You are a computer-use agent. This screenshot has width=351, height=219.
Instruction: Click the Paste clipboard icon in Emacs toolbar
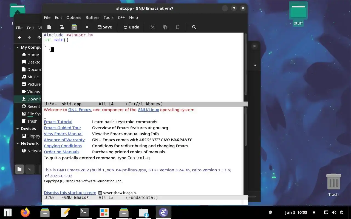click(x=178, y=27)
